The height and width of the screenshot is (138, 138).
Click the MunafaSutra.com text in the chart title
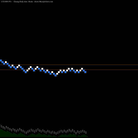pos(46,2)
